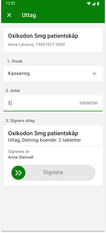Tap the double-chevron sign slider handle
The width and height of the screenshot is (106, 233).
18,173
